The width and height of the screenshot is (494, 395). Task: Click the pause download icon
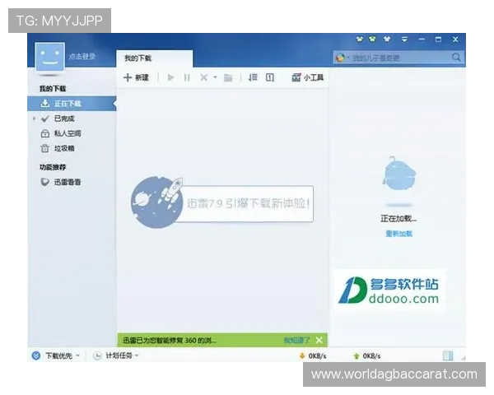point(187,77)
